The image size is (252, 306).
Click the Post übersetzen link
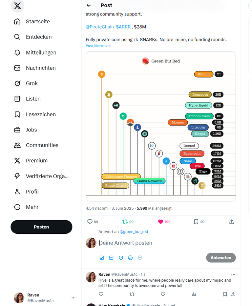98,46
